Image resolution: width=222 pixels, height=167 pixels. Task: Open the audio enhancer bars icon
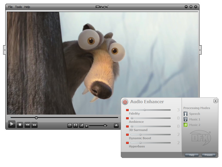(x=81, y=125)
